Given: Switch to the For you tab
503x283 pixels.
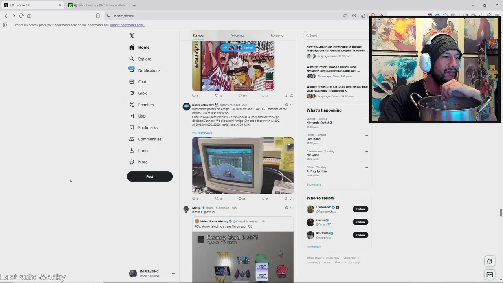Looking at the screenshot, I should click(198, 35).
